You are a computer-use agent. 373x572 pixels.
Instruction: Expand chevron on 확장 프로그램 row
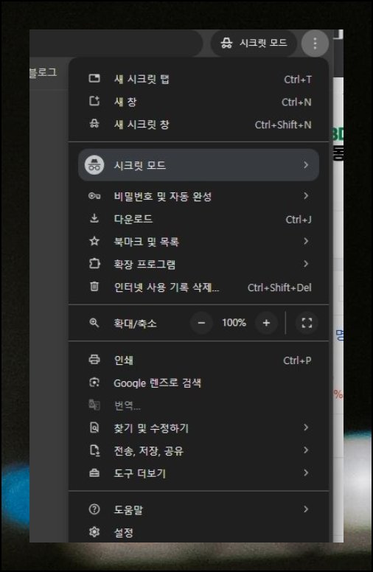click(x=306, y=264)
